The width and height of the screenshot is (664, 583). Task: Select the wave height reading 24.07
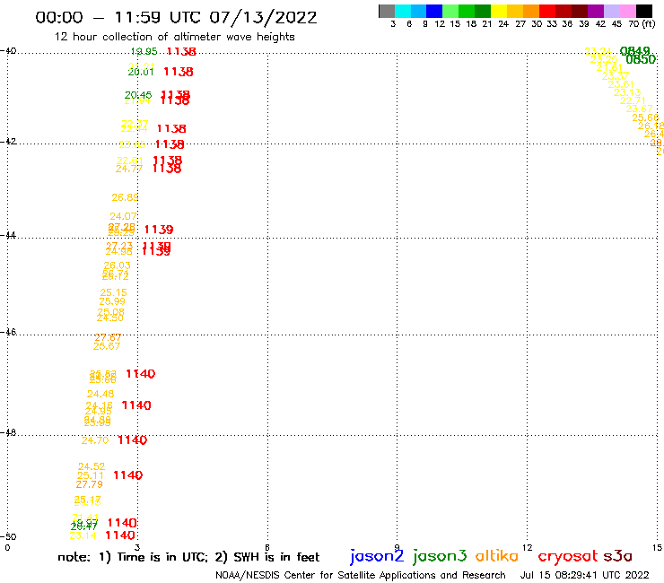pyautogui.click(x=123, y=216)
